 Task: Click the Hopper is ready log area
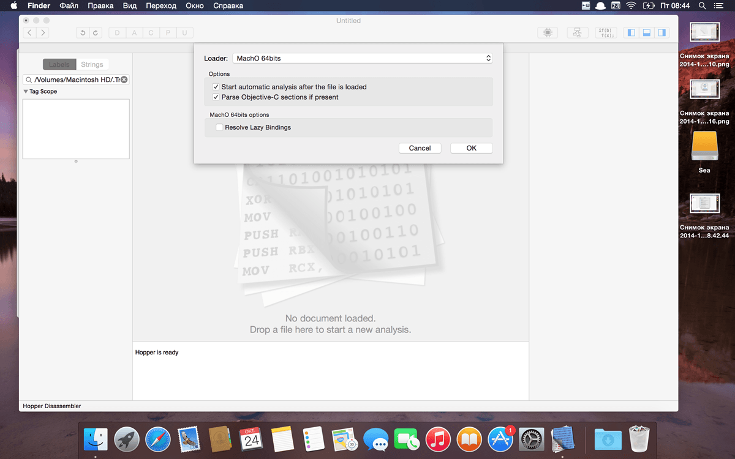pyautogui.click(x=331, y=371)
